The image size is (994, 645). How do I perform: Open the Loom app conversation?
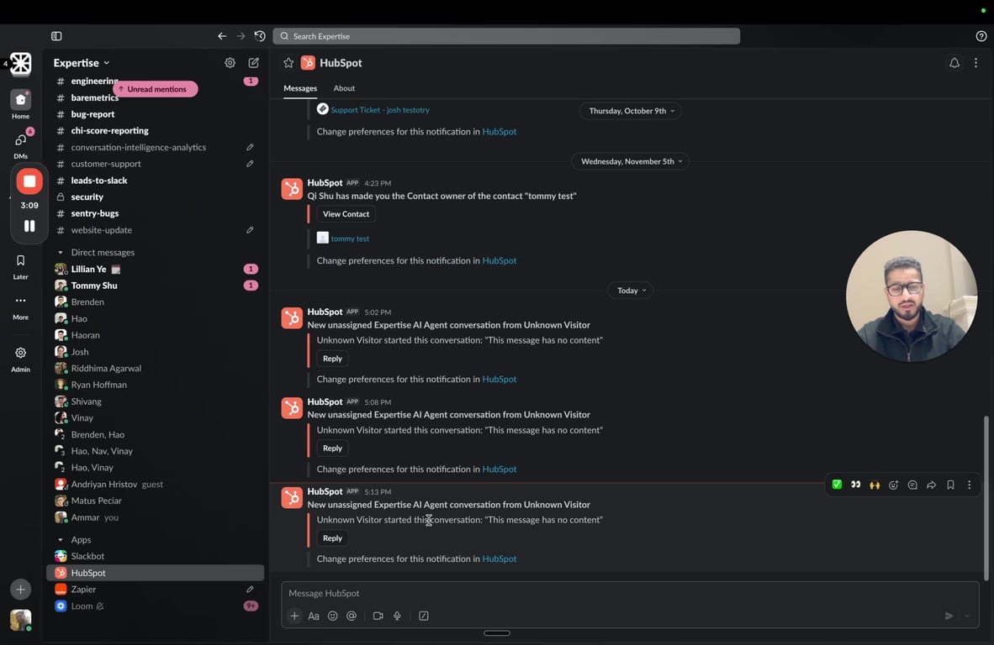point(156,606)
